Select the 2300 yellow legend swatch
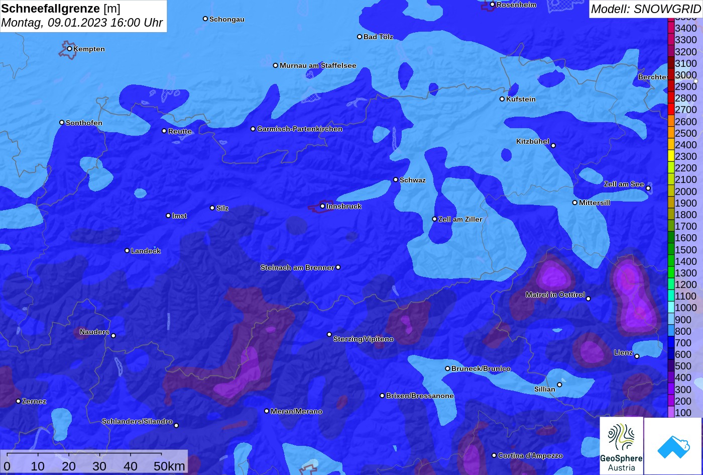 click(671, 156)
